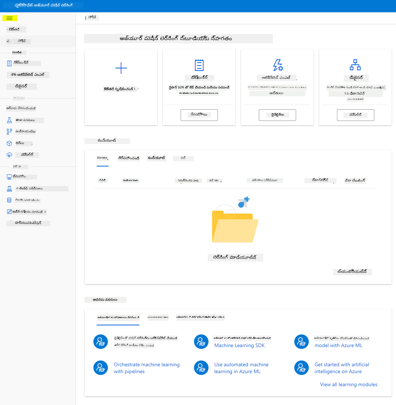This screenshot has width=396, height=405.
Task: Click the start button under Designer card
Action: (355, 115)
